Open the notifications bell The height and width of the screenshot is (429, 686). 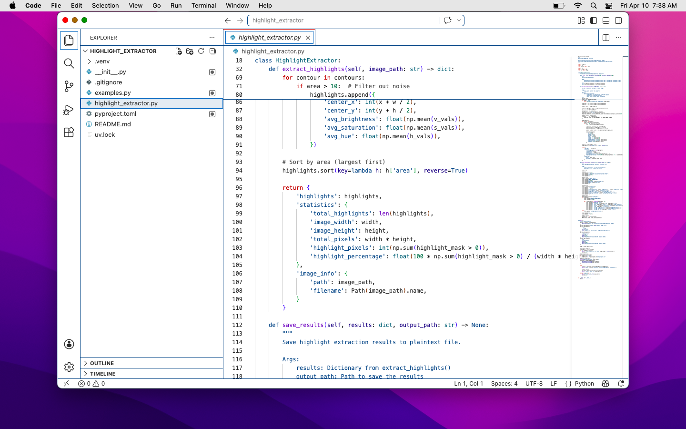[620, 384]
